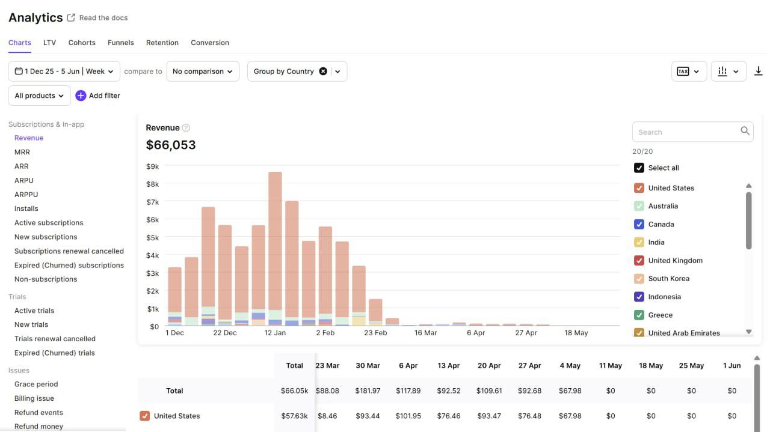This screenshot has width=770, height=432.
Task: Open New trials metric
Action: (x=31, y=324)
